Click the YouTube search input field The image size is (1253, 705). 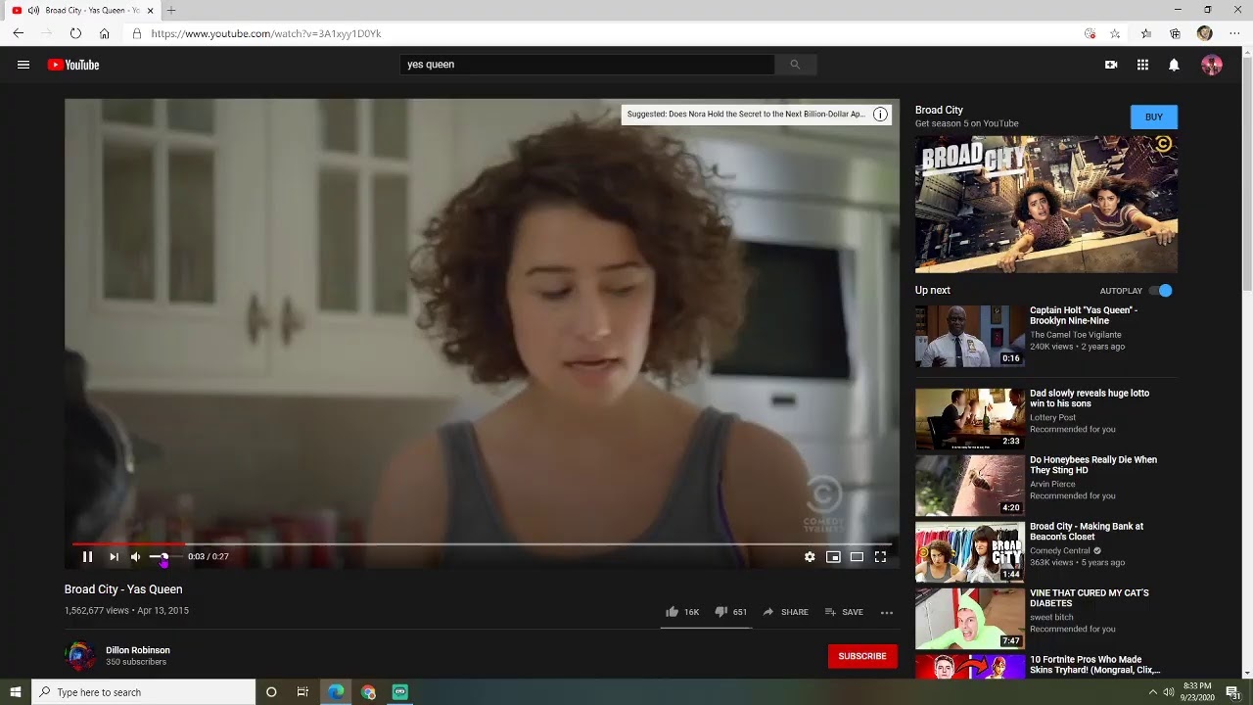point(587,65)
